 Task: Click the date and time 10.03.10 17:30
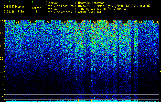point(13,12)
